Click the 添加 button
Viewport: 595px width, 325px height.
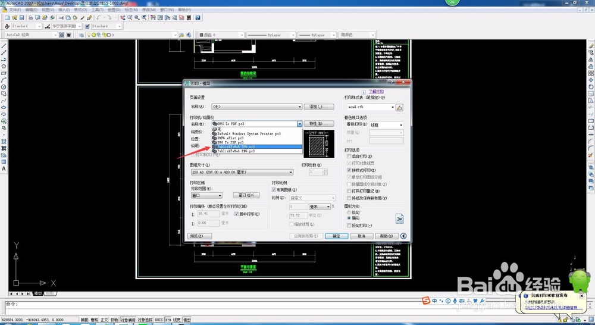319,107
